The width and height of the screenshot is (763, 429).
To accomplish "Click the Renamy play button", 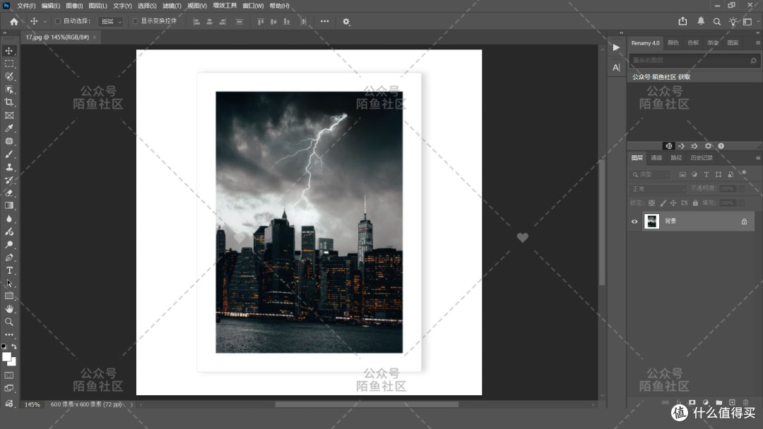I will [x=616, y=47].
